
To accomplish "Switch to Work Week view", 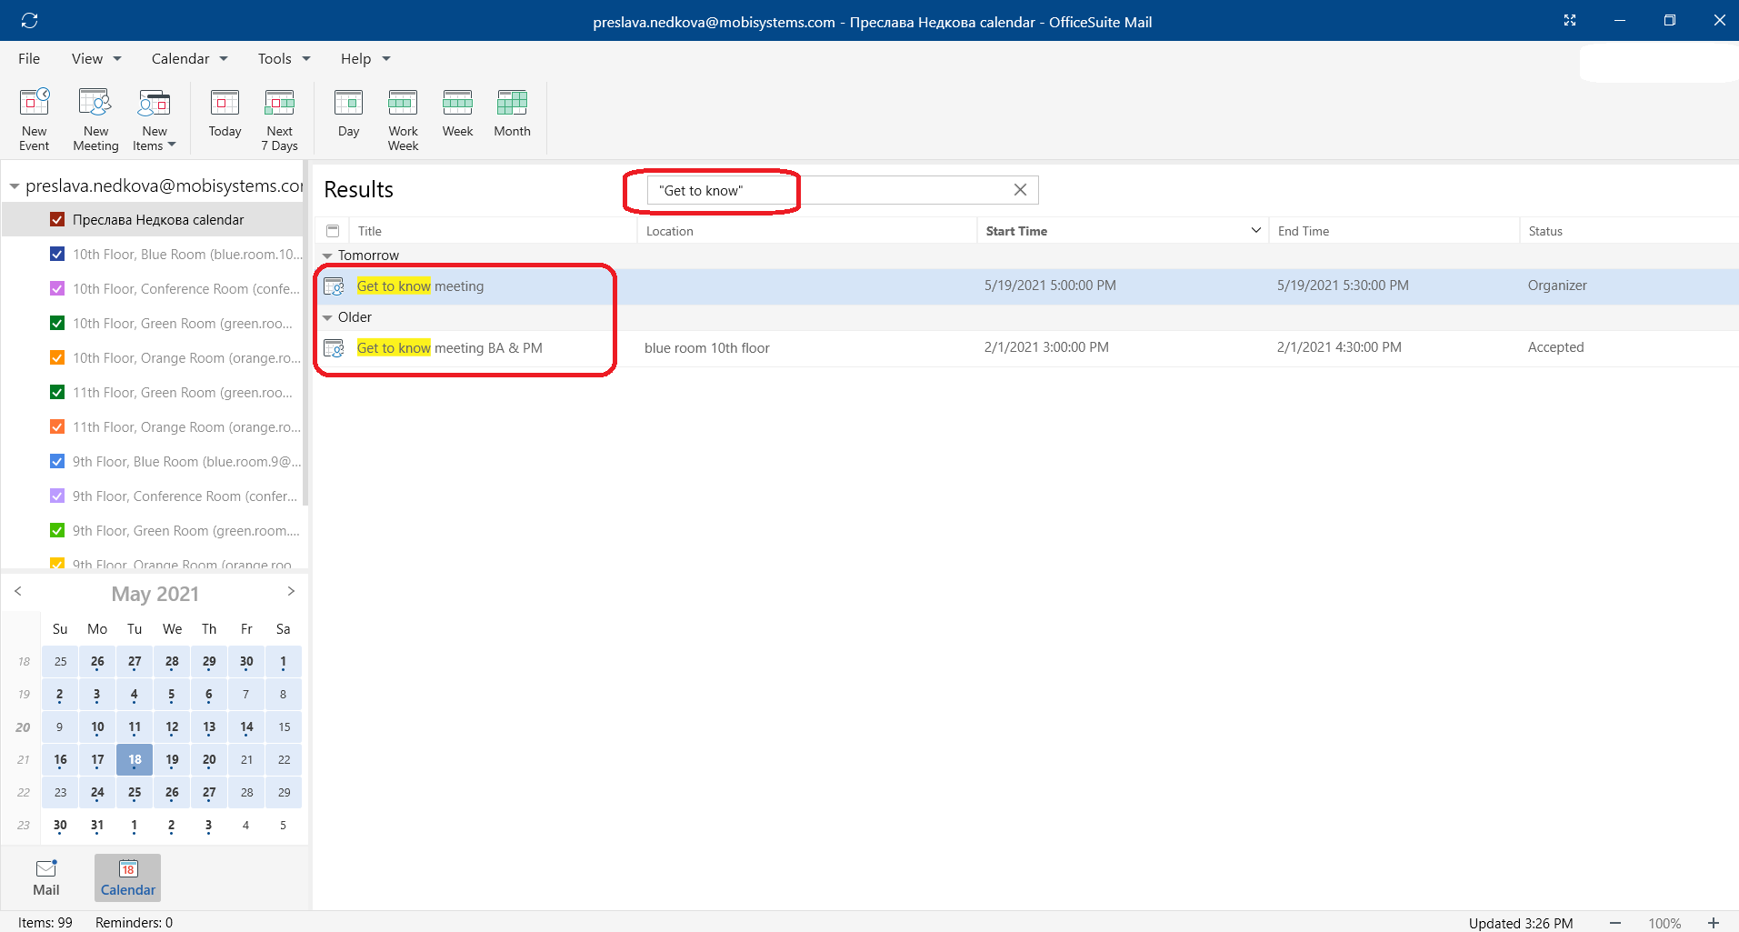I will click(403, 116).
